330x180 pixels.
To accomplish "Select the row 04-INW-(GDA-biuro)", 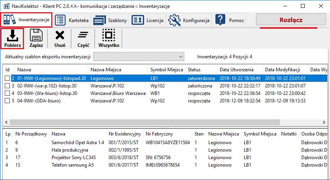I will coord(165,100).
